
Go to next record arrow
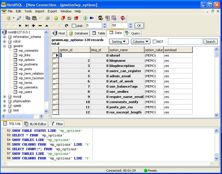pyautogui.click(x=20, y=26)
